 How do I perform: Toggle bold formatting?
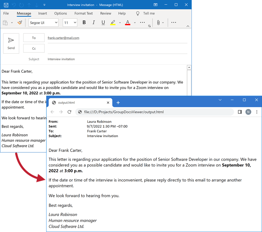(84, 23)
